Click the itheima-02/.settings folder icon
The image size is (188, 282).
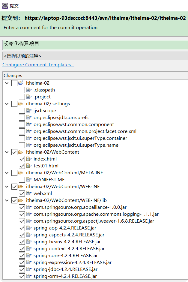(21, 103)
